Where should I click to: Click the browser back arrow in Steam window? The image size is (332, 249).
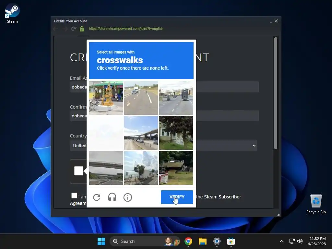pyautogui.click(x=56, y=29)
